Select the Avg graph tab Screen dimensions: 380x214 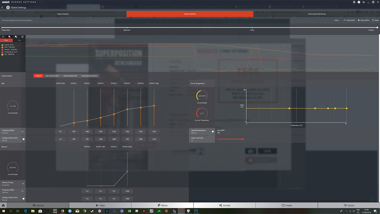coord(19,40)
